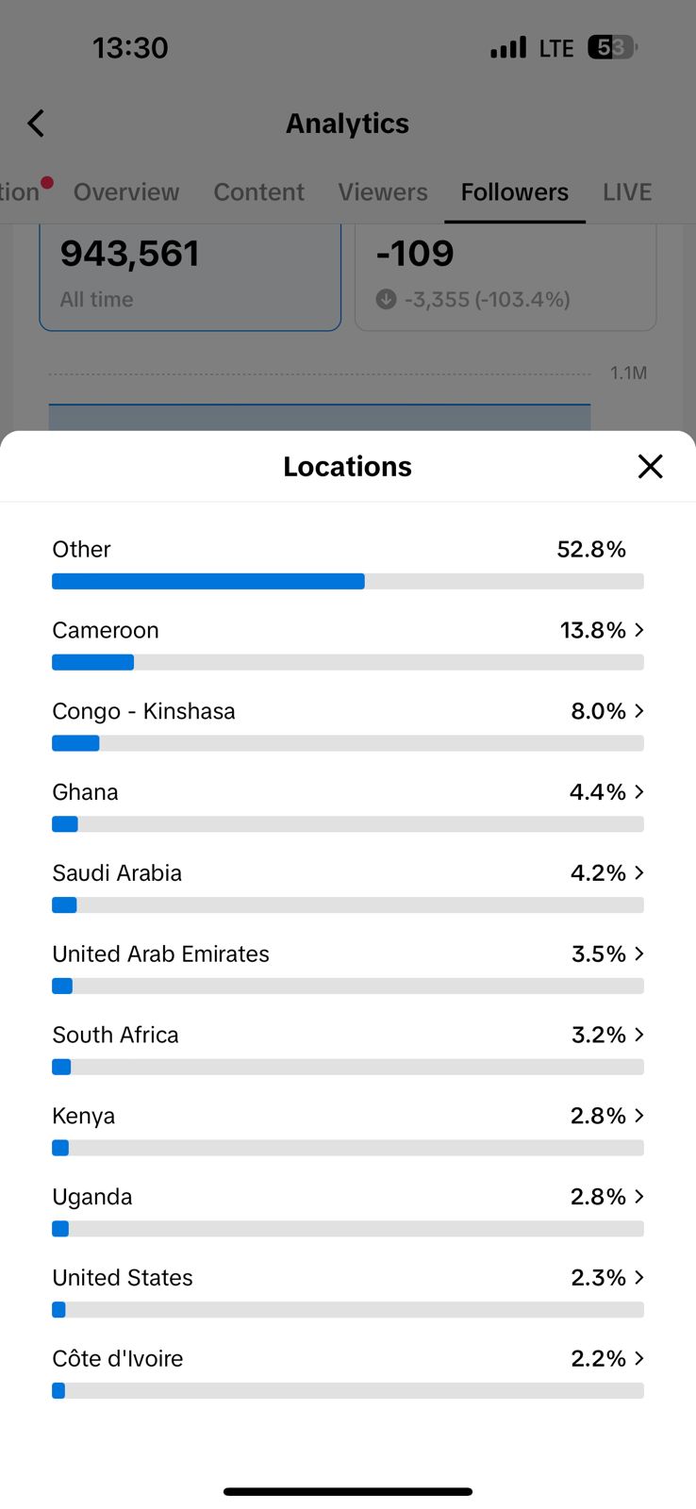
Task: Tap the cellular signal bars icon
Action: coord(508,47)
